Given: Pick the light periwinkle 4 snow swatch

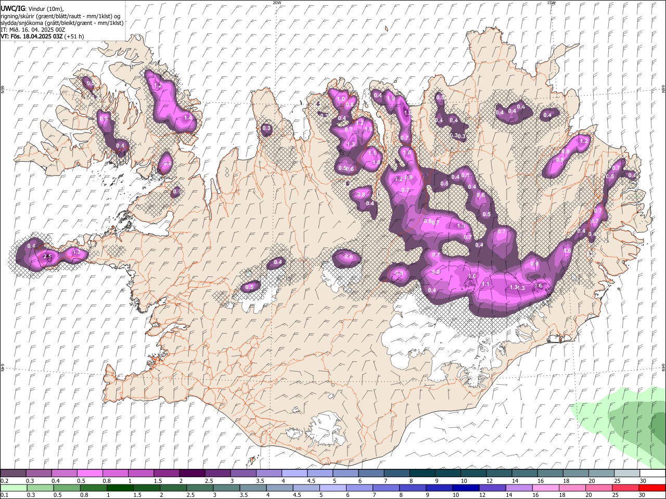Looking at the screenshot, I should [294, 473].
